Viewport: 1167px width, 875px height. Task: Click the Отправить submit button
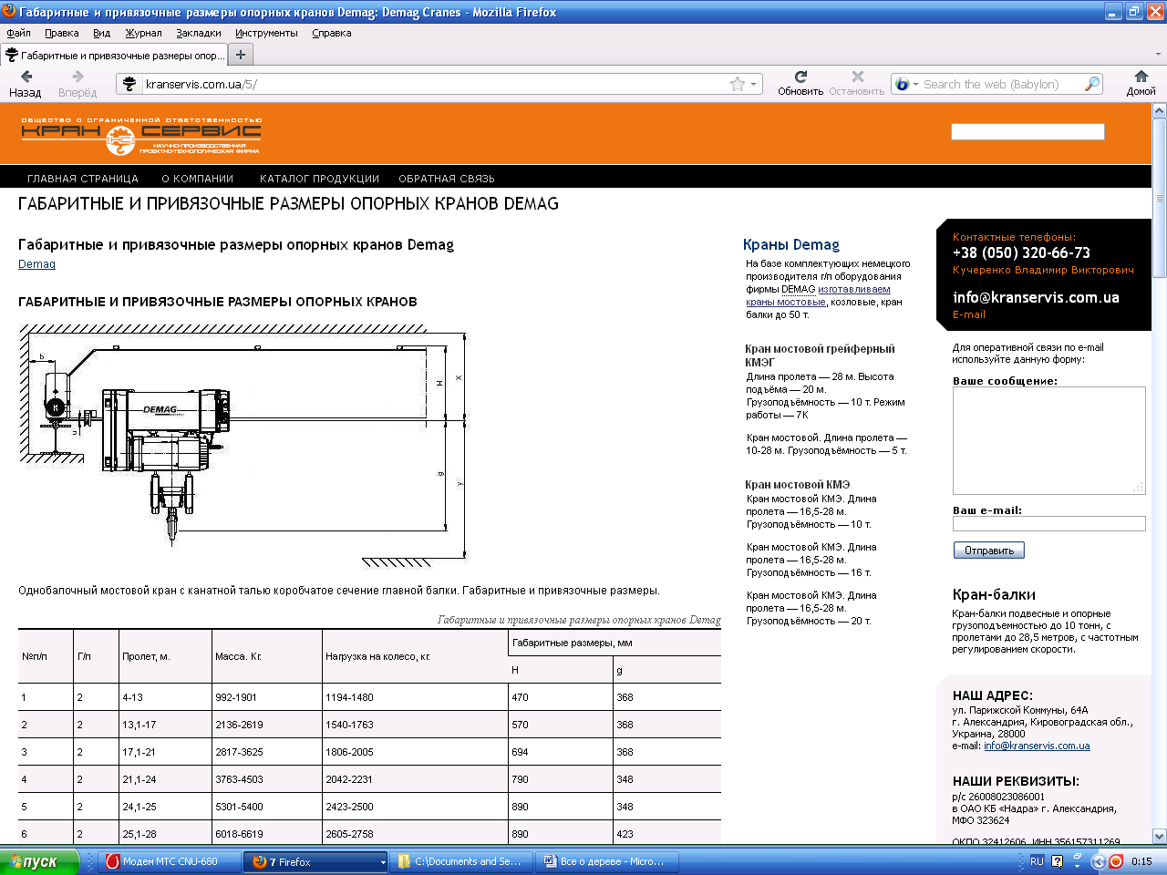pos(989,551)
